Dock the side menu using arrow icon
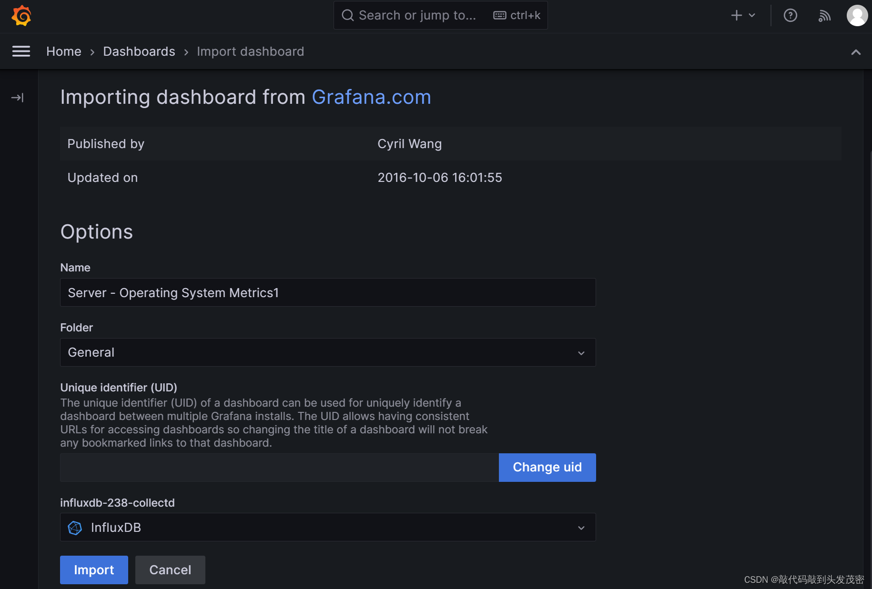Image resolution: width=872 pixels, height=589 pixels. pos(17,98)
